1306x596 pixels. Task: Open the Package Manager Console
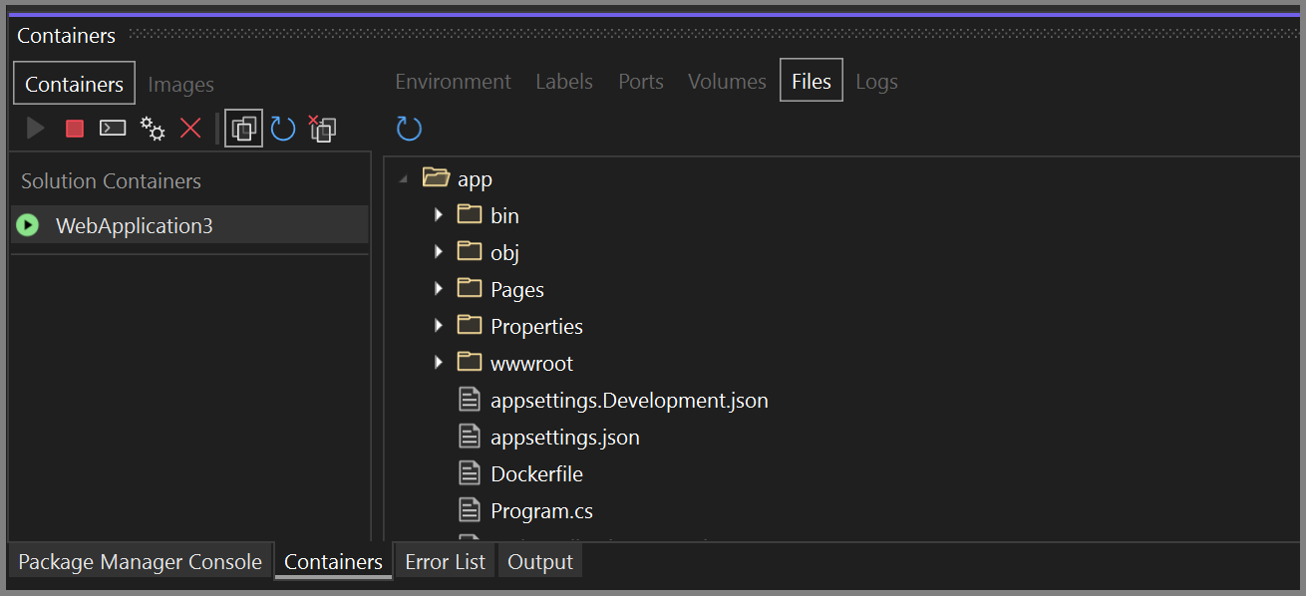pyautogui.click(x=140, y=561)
